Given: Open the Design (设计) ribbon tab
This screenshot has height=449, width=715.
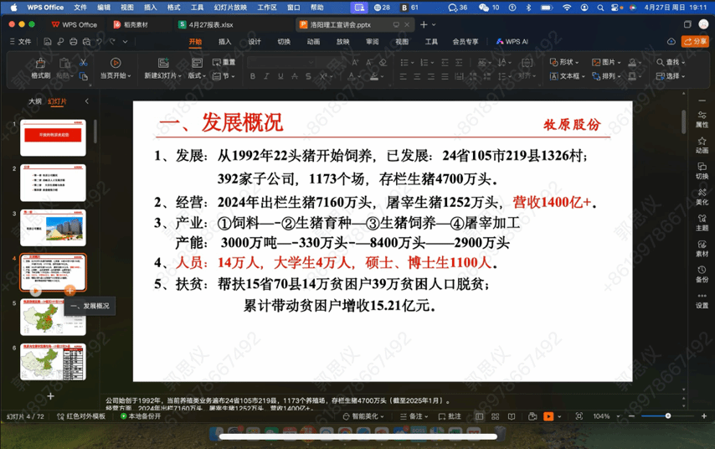Looking at the screenshot, I should (x=255, y=42).
